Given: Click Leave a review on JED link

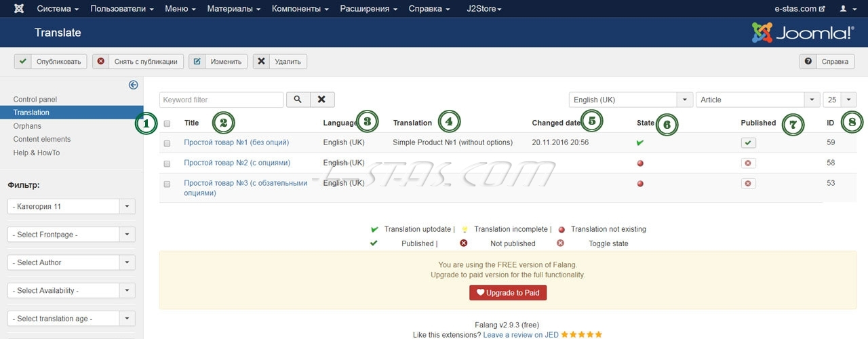Looking at the screenshot, I should click(521, 335).
